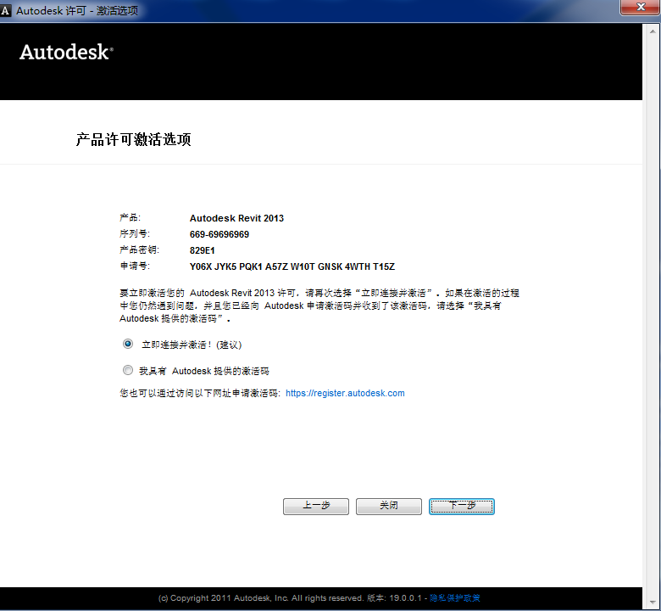The image size is (661, 611).
Task: Click the scrollbar up arrow
Action: [x=653, y=31]
